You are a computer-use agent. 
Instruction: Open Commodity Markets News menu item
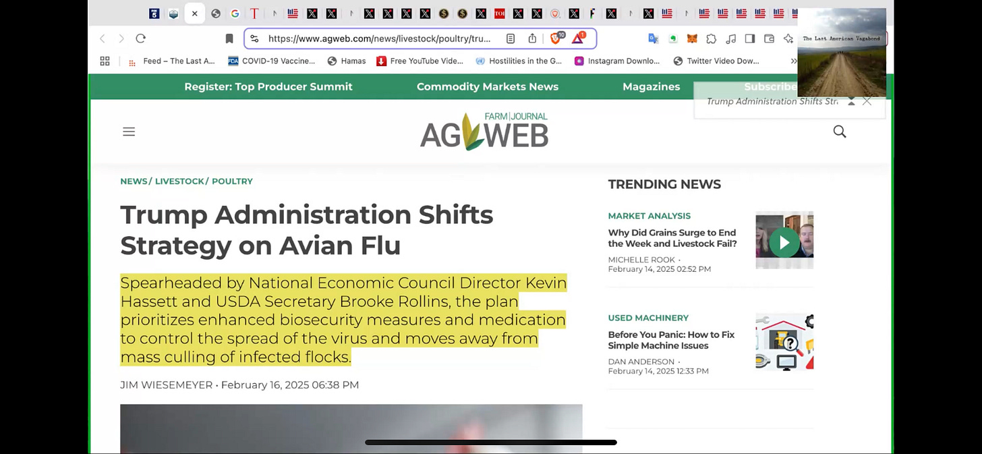point(488,86)
